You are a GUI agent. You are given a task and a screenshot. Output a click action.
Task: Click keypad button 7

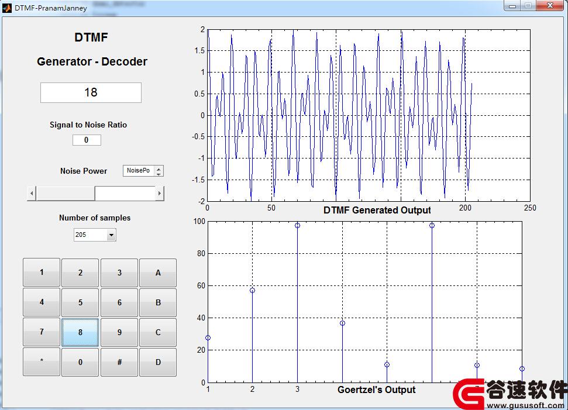[42, 332]
